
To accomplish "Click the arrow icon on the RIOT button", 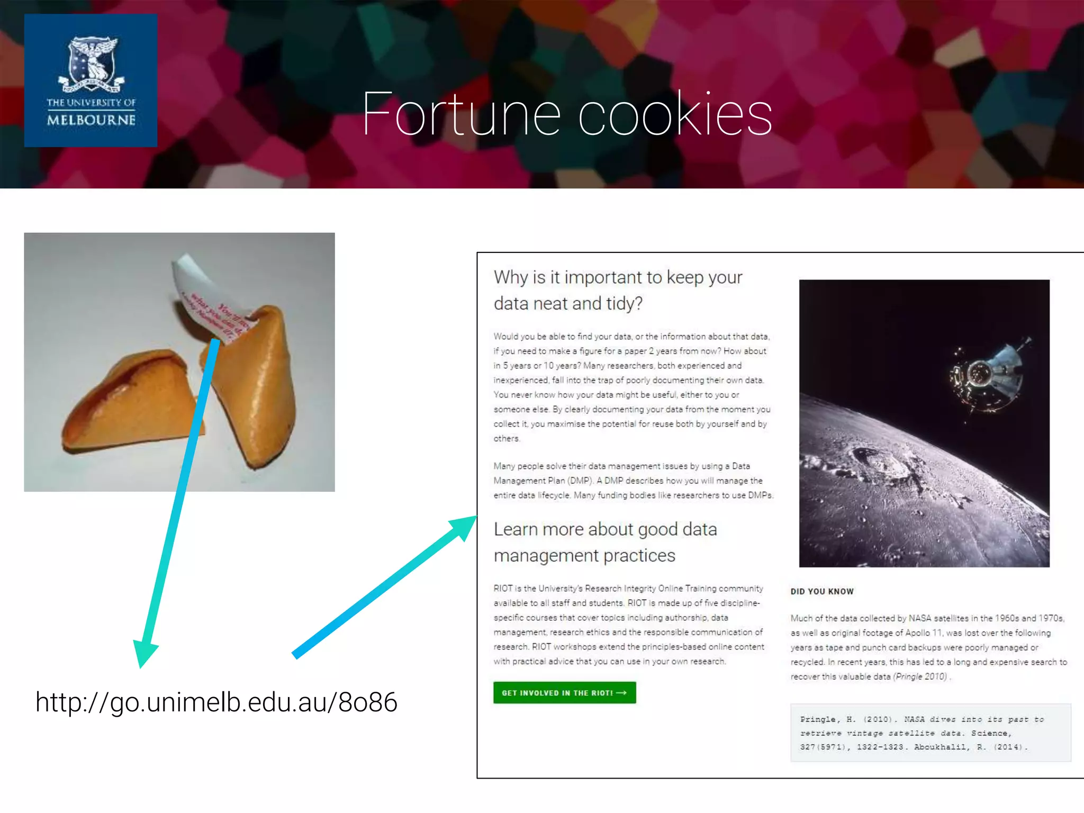I will pyautogui.click(x=621, y=693).
